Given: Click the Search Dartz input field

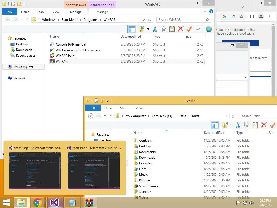Looking at the screenshot, I should [258, 116].
